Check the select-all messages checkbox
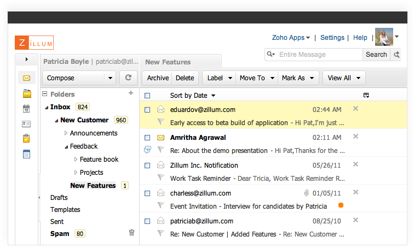 (147, 96)
